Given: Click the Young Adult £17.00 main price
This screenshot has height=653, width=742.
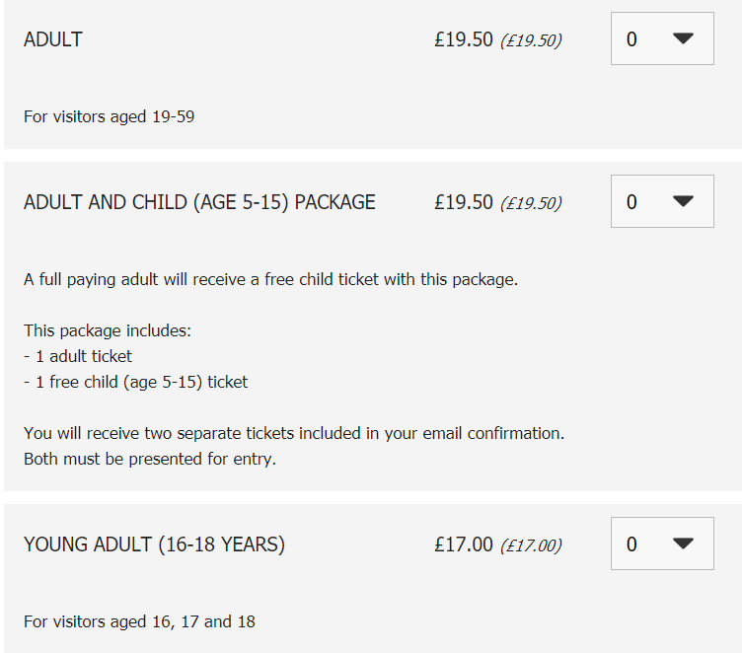Looking at the screenshot, I should pyautogui.click(x=463, y=544).
